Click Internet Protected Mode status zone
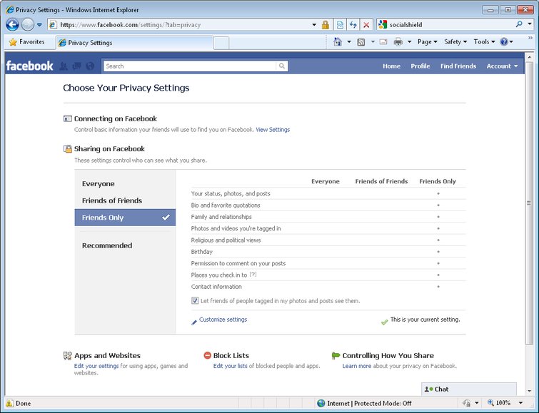Image resolution: width=539 pixels, height=413 pixels. point(364,404)
